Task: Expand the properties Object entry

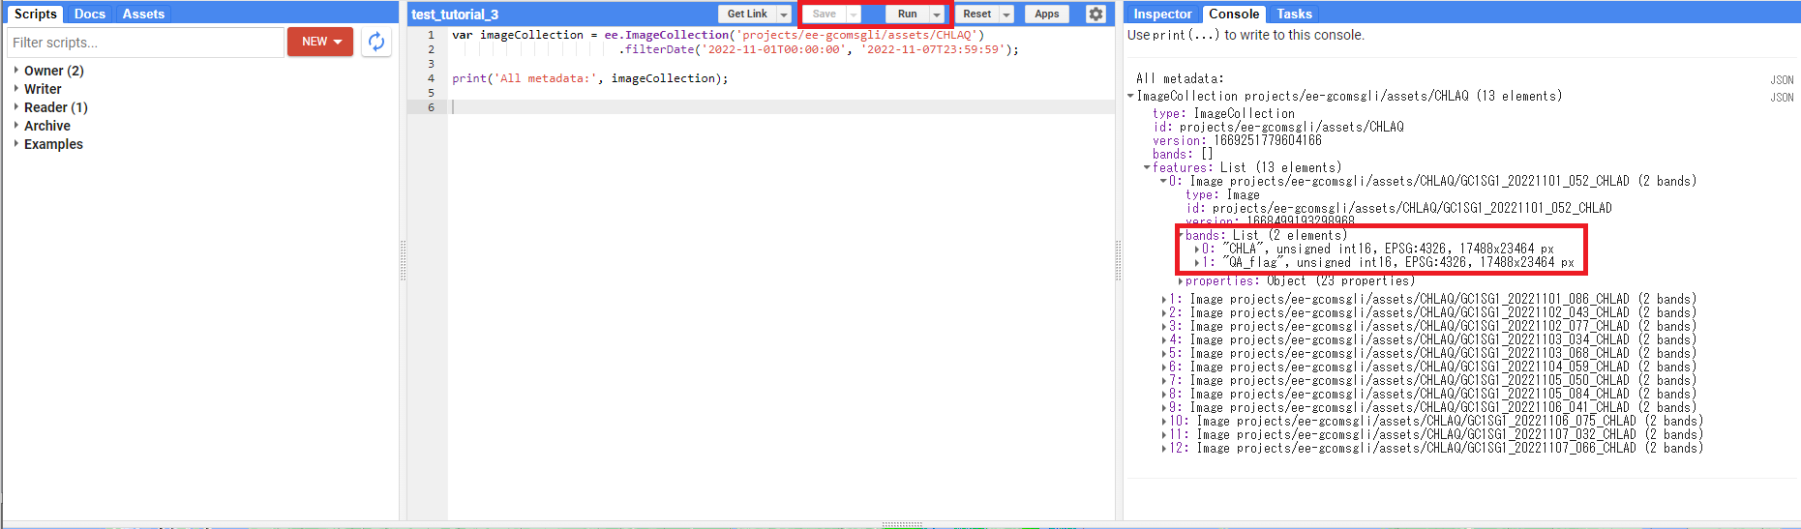Action: (x=1181, y=281)
